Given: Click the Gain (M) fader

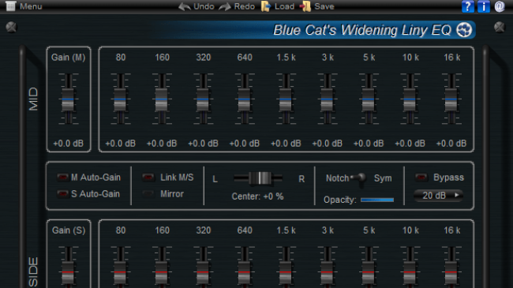Looking at the screenshot, I should coord(68,99).
